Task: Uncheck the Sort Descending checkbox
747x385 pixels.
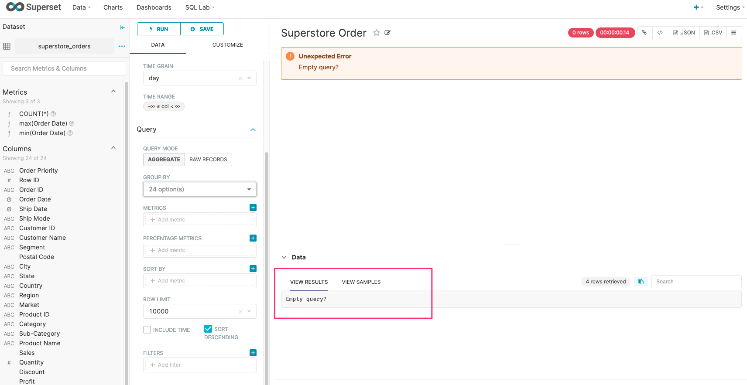Action: pyautogui.click(x=208, y=329)
